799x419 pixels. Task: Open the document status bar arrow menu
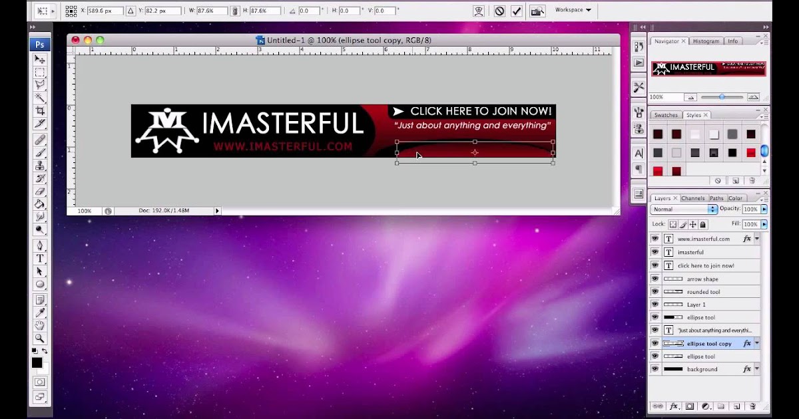click(217, 211)
